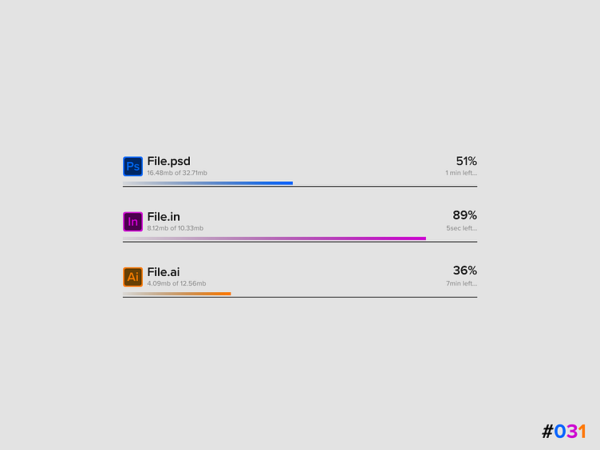
Task: Click the 89% progress percentage
Action: tap(464, 215)
